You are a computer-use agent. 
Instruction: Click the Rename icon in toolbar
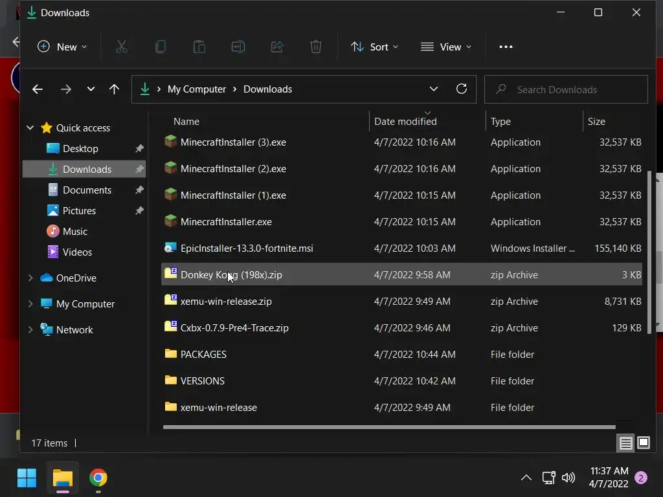pyautogui.click(x=238, y=47)
